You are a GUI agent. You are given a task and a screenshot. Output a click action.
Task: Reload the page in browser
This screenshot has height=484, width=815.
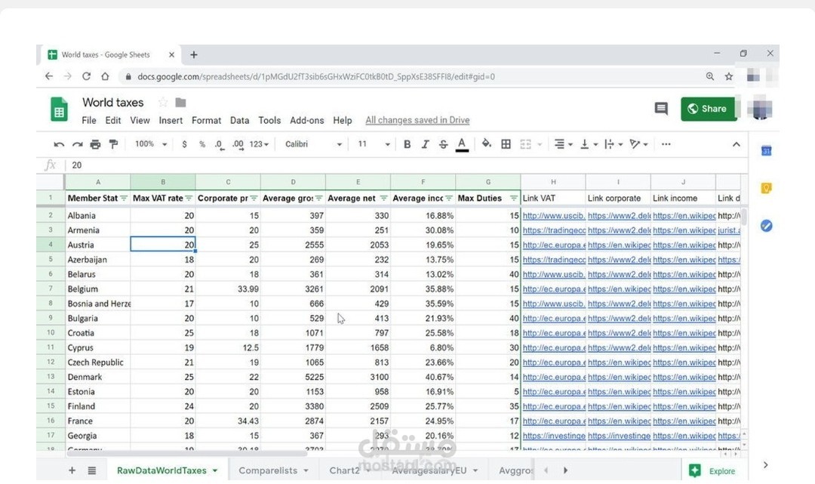[86, 76]
